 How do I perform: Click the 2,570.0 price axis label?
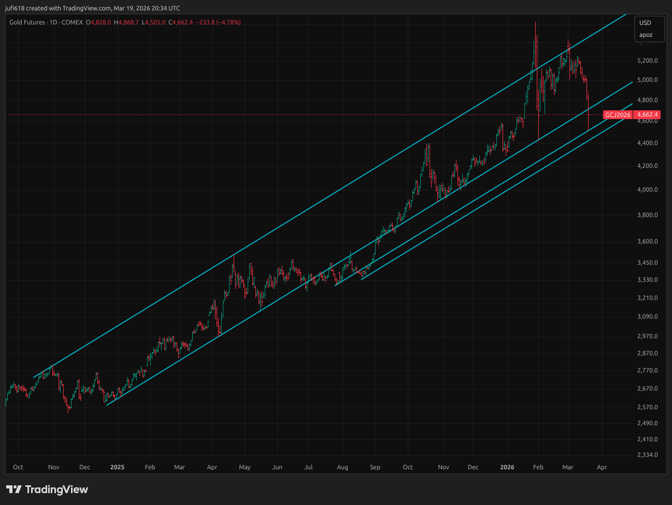pos(648,407)
